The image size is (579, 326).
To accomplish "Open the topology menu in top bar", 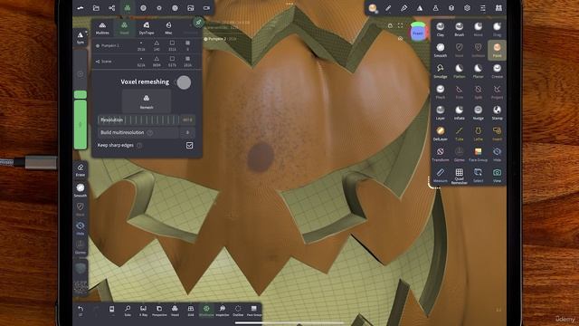I will 128,8.
